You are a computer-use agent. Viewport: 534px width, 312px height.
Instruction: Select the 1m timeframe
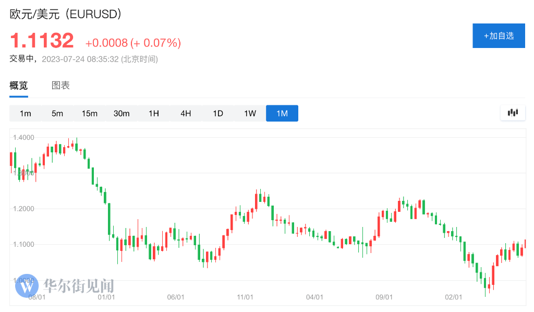(x=26, y=113)
